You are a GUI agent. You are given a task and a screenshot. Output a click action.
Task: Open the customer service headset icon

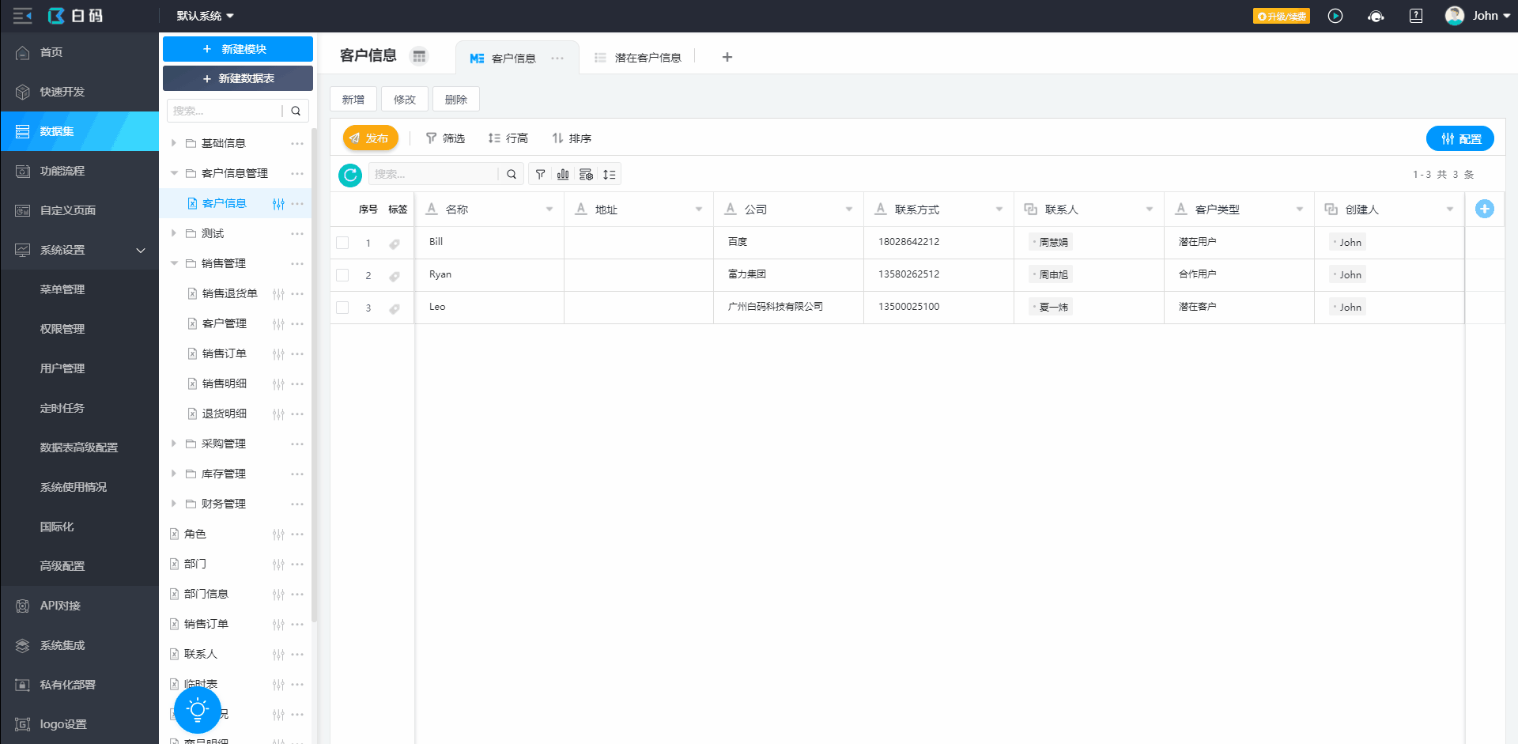(x=1376, y=16)
